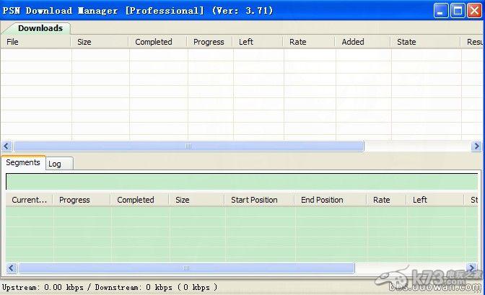Maximize the PSN Download Manager window
485x295 pixels.
tap(458, 10)
